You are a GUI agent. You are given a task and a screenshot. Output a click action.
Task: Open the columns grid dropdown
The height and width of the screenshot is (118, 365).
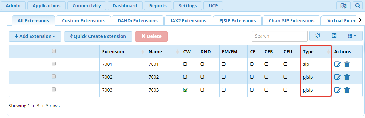click(x=352, y=36)
